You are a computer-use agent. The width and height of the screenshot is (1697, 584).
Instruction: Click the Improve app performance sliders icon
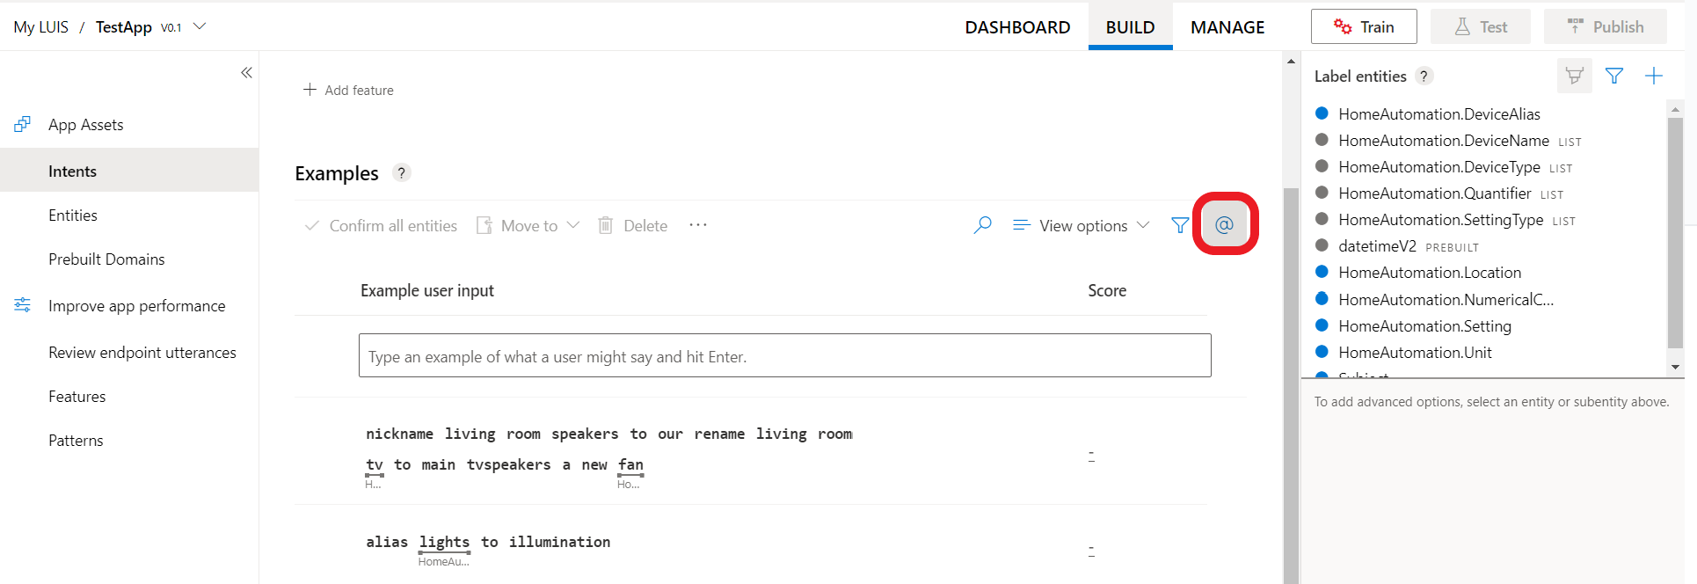point(23,305)
